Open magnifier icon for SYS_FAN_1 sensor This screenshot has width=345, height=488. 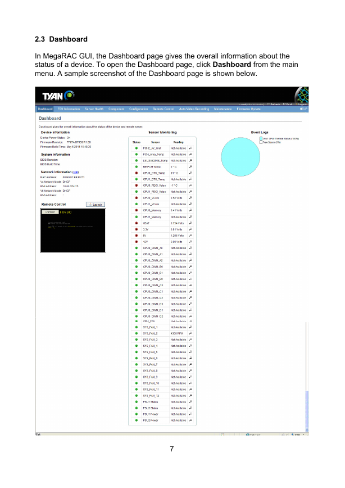(190, 327)
